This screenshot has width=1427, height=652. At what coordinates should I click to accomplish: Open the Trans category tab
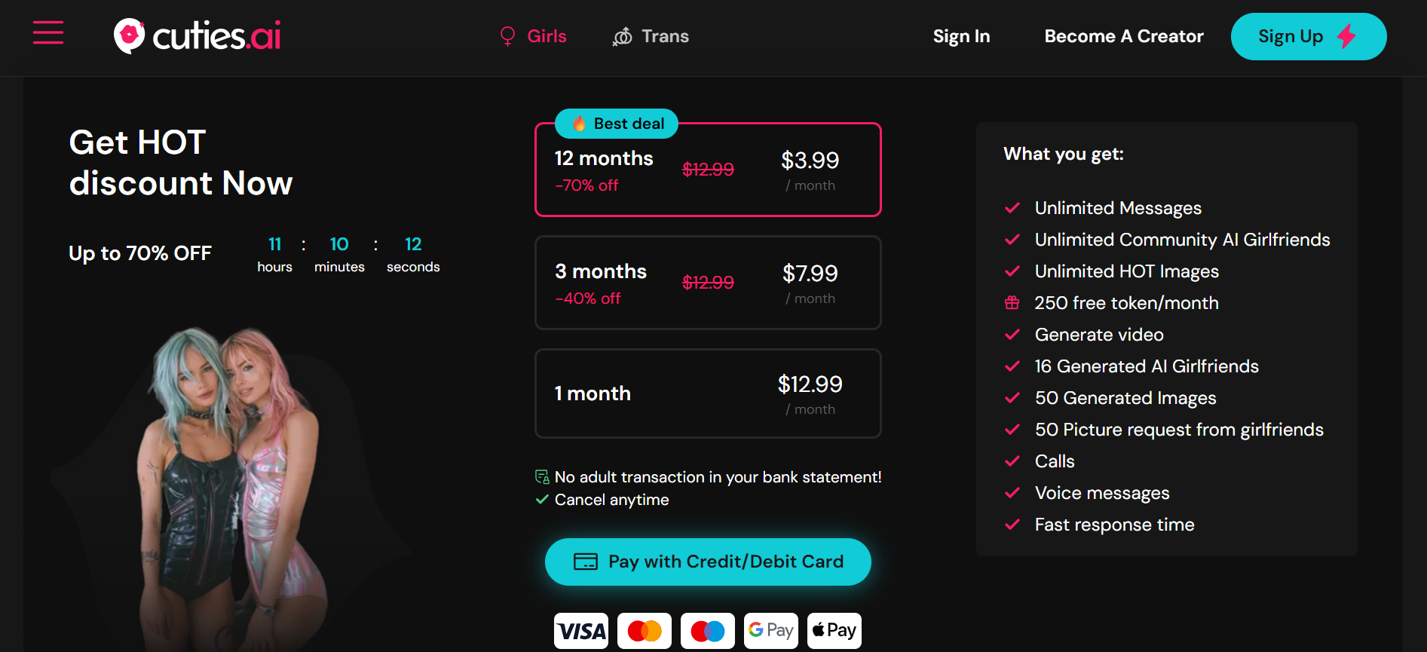pyautogui.click(x=651, y=36)
